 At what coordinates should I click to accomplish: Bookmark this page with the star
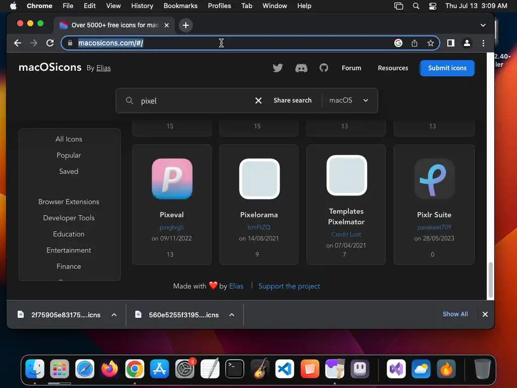[430, 43]
